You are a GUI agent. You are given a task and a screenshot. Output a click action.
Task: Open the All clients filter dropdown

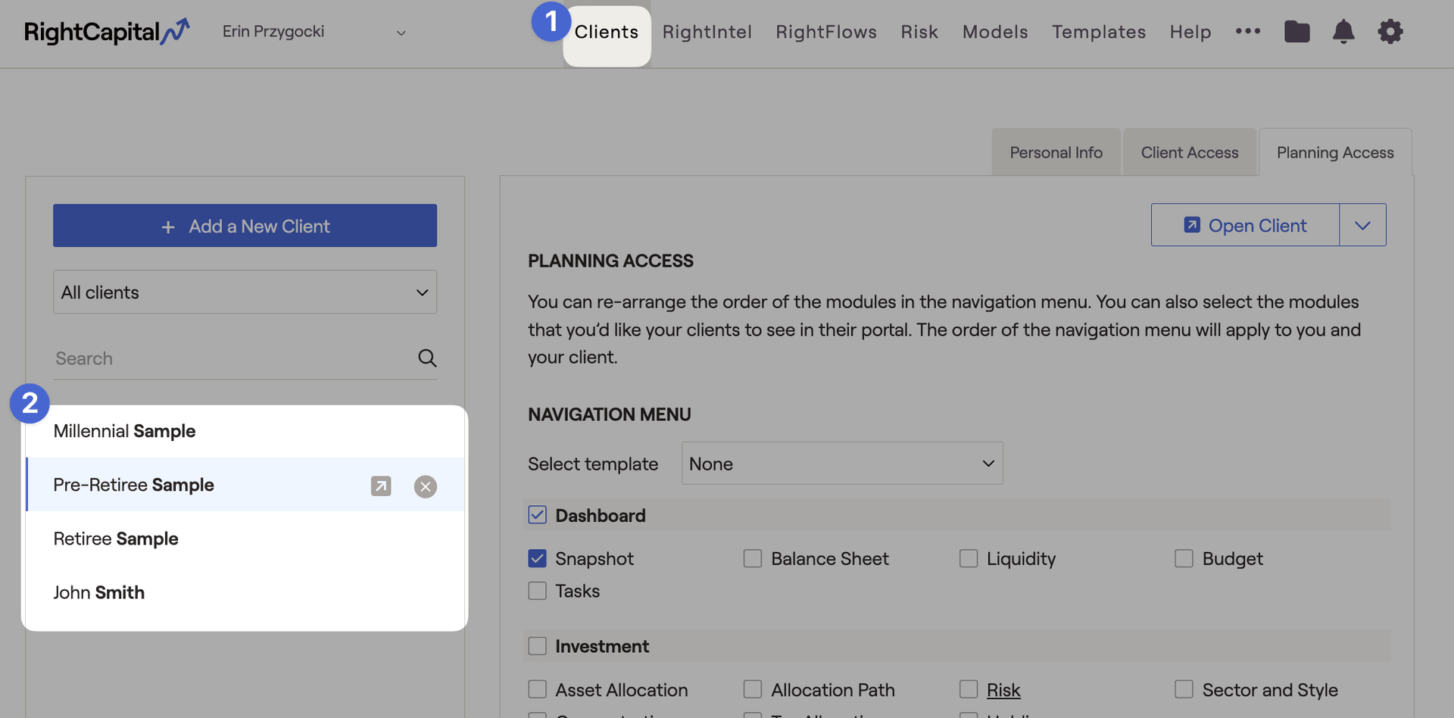coord(245,292)
